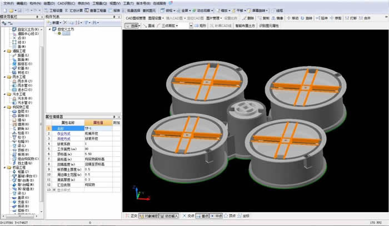This screenshot has width=389, height=226.
Task: Click the 移动 move tool
Action: tap(292, 18)
